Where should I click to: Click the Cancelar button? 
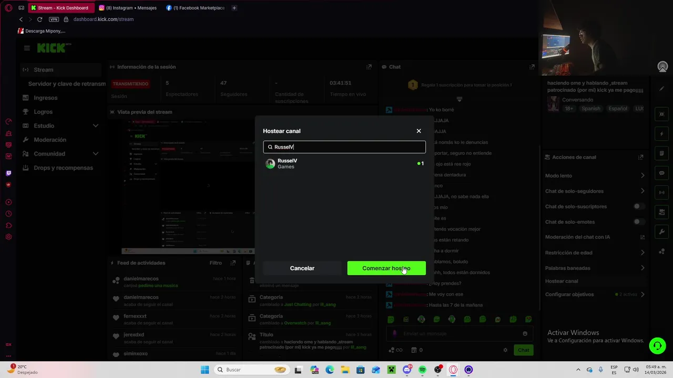[x=302, y=268]
